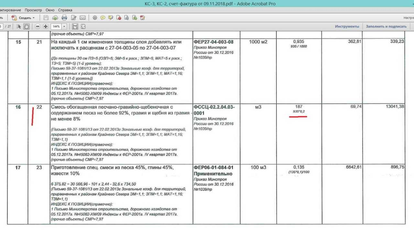This screenshot has height=236, width=414.
Task: Add a sticky note comment bubble
Action: [x=103, y=18]
